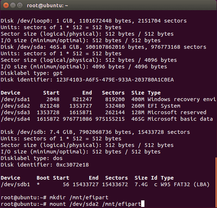Click the 'Disk /dev/loop0' header line
Viewport: 217px width, 208px height.
(94, 21)
